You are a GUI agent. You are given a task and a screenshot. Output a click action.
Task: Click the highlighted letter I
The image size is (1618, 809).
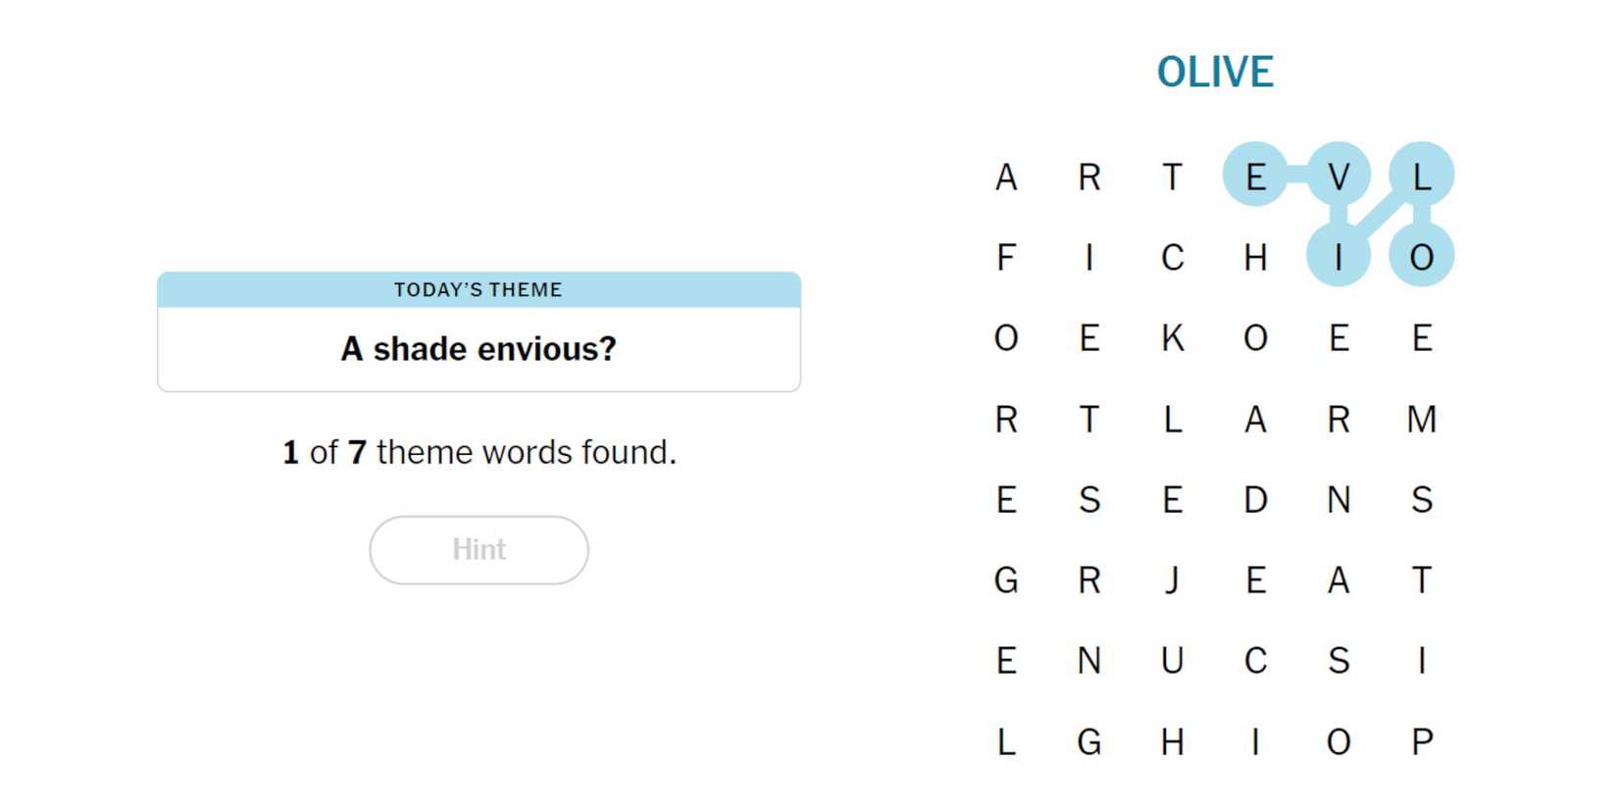tap(1339, 258)
